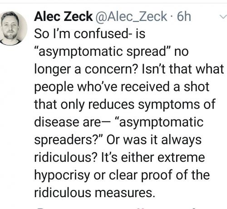
Task: Click the word "ridiculous?" before "It's either"
Action: pos(65,158)
